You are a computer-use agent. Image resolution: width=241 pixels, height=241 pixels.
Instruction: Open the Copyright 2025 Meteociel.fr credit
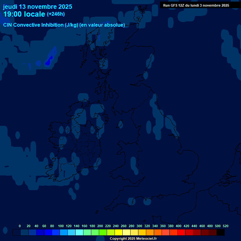coord(133,239)
